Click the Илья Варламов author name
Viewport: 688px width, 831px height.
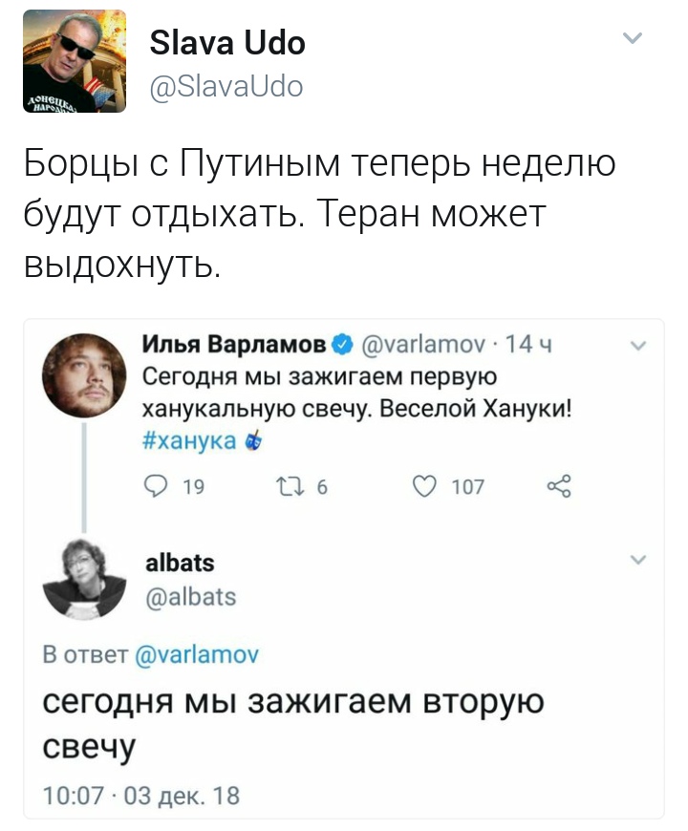(234, 344)
